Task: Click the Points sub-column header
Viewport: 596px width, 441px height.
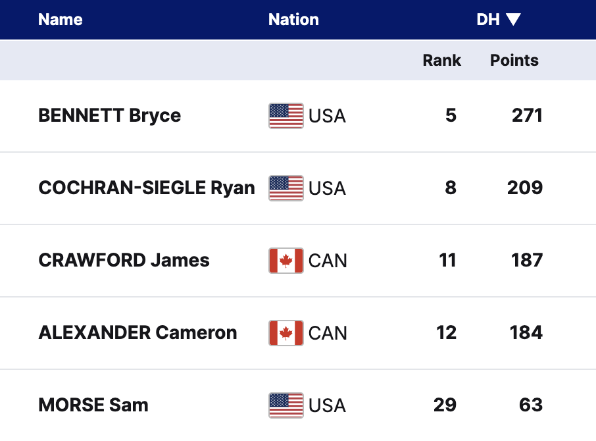Action: click(514, 61)
